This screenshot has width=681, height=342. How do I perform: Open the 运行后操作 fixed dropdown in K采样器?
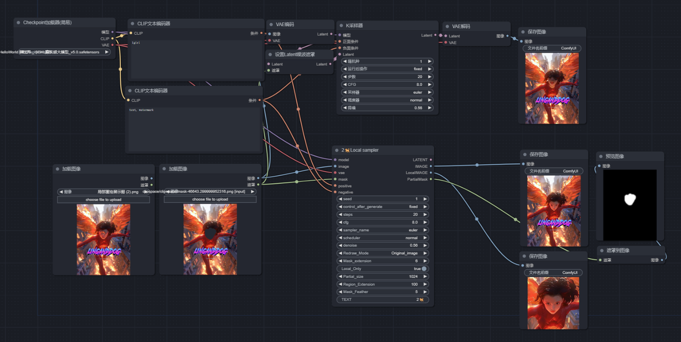(387, 69)
